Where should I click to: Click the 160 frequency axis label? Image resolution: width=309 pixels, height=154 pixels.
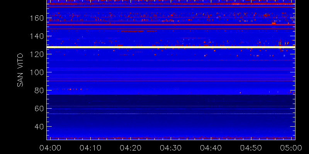pos(37,18)
